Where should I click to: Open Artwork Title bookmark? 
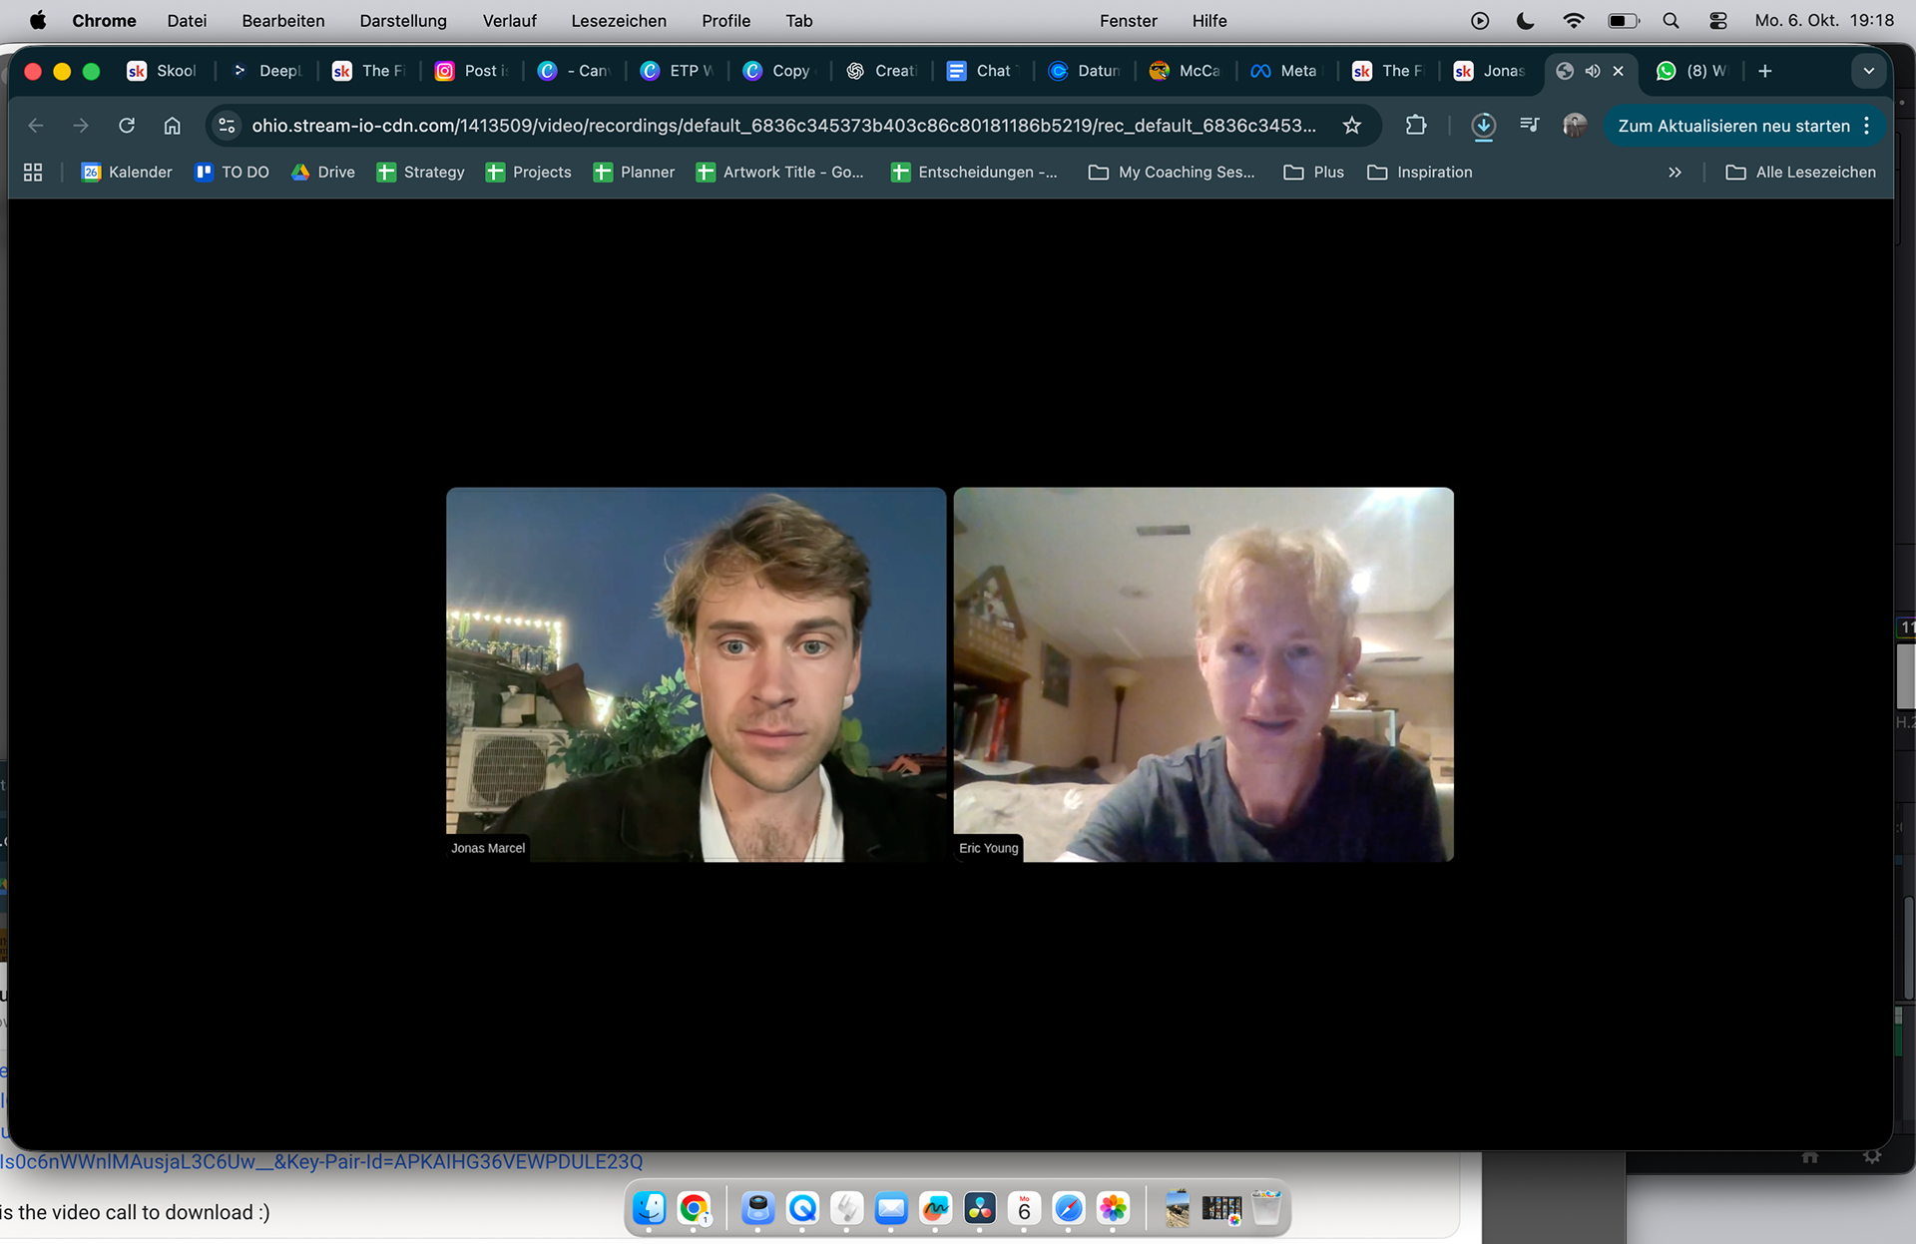point(780,173)
